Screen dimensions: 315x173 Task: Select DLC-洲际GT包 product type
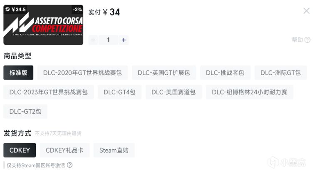pos(280,73)
